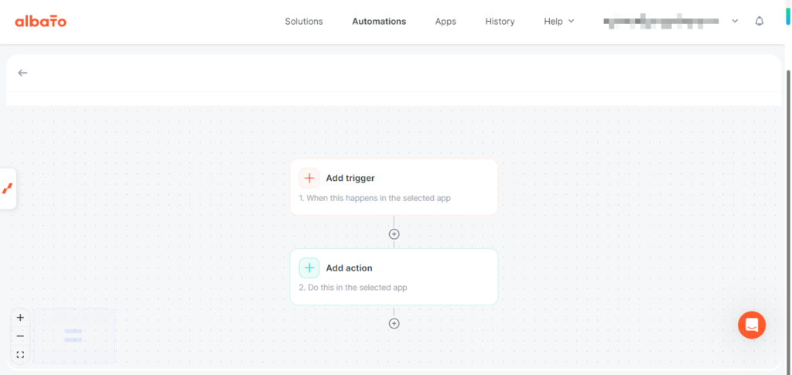Go back using the left arrow
Image resolution: width=792 pixels, height=375 pixels.
[22, 73]
